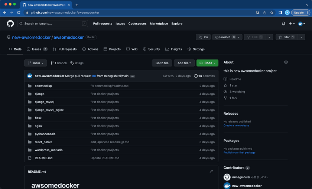Open the user avatar menu
Image resolution: width=312 pixels, height=189 pixels.
[302, 24]
